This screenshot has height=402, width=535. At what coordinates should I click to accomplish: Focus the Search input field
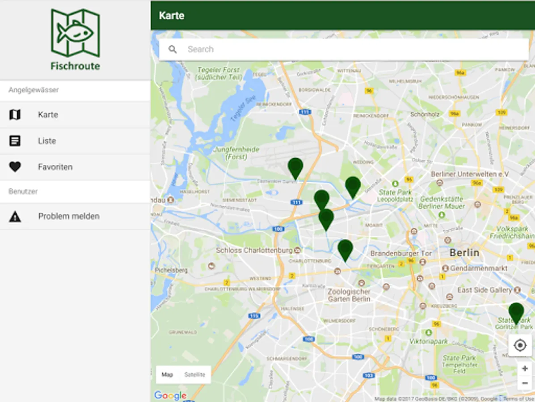tap(344, 50)
